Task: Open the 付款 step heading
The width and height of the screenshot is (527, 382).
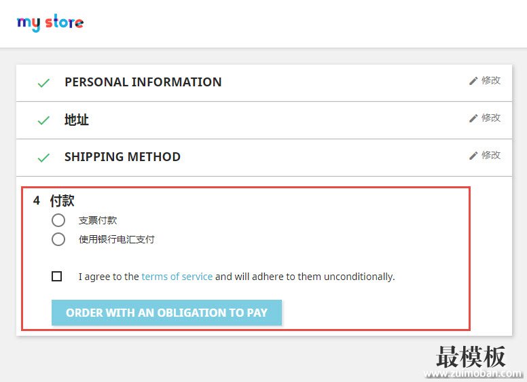Action: click(x=62, y=201)
